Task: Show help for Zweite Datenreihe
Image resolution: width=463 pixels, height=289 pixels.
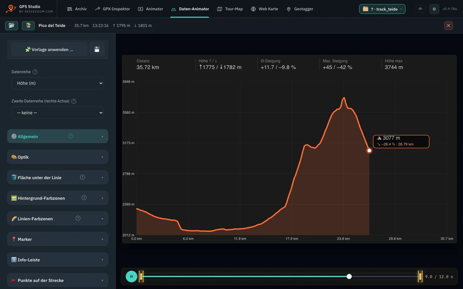Action: 74,101
